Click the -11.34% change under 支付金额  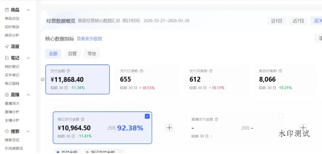coord(77,88)
